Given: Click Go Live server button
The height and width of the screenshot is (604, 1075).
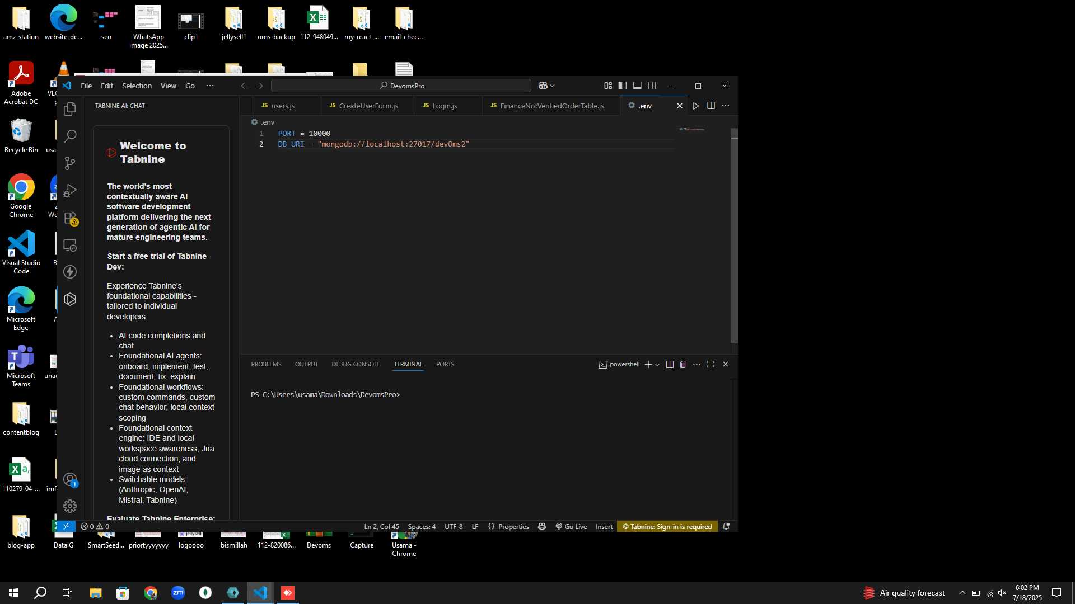Looking at the screenshot, I should coord(571,526).
